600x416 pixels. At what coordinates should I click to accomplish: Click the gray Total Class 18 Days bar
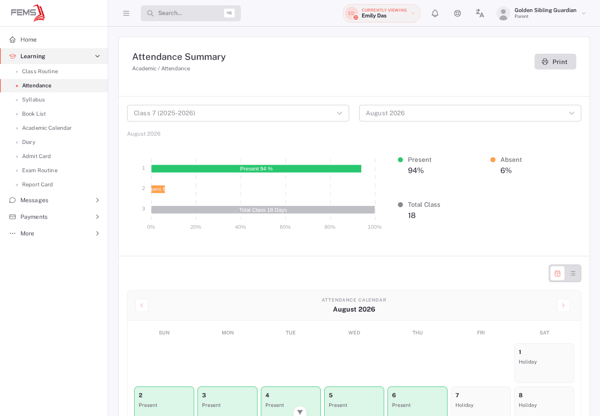pyautogui.click(x=263, y=210)
